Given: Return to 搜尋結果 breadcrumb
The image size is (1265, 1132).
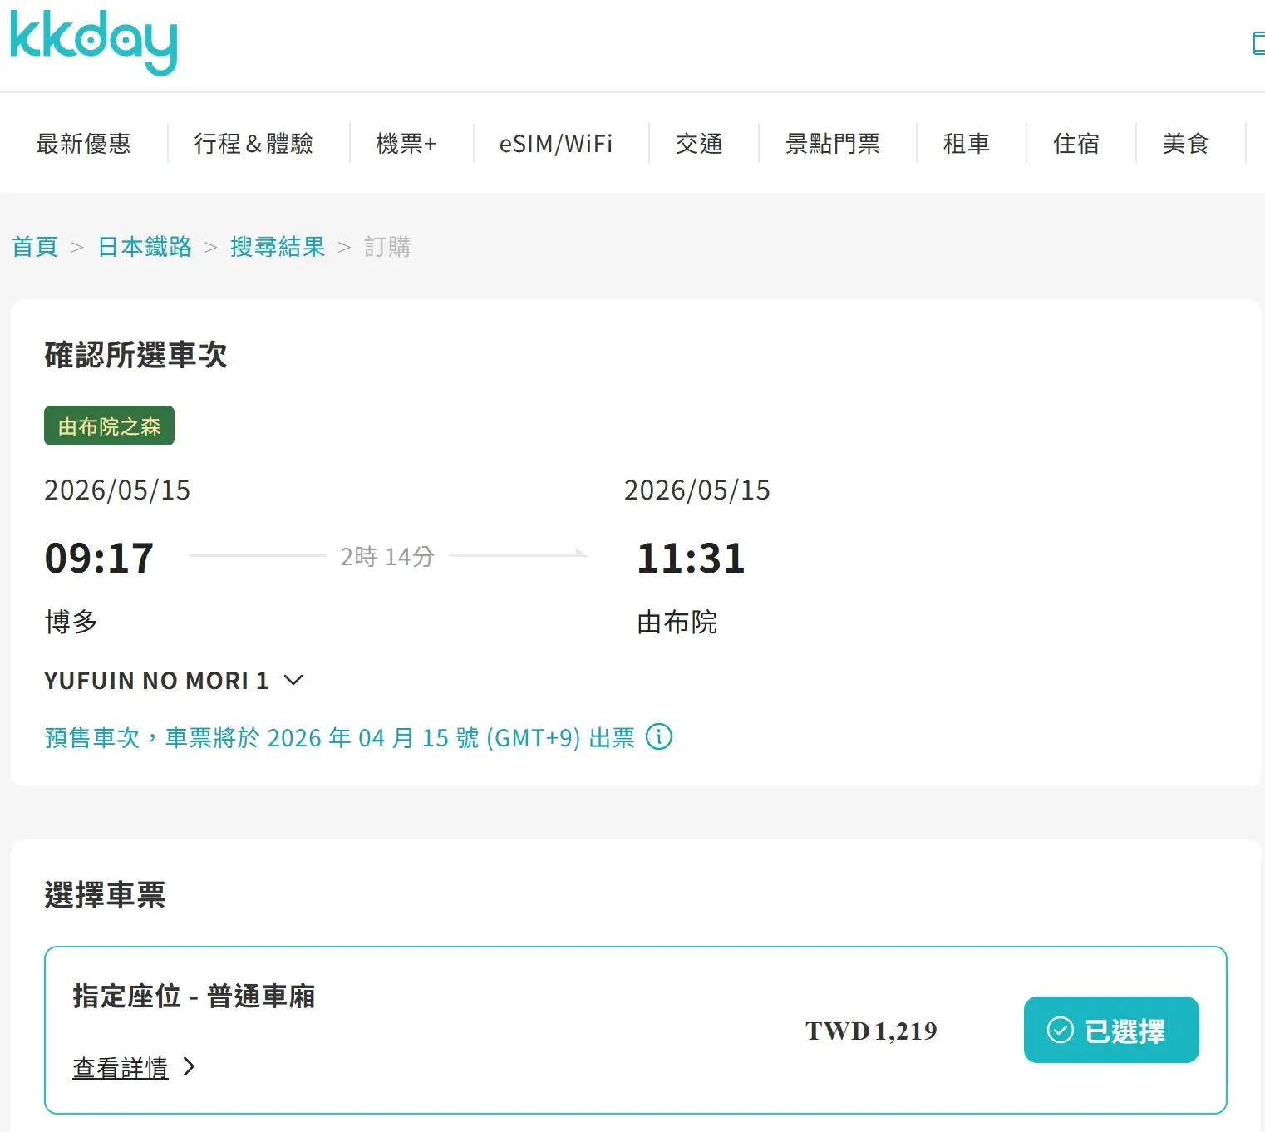Looking at the screenshot, I should [x=278, y=247].
